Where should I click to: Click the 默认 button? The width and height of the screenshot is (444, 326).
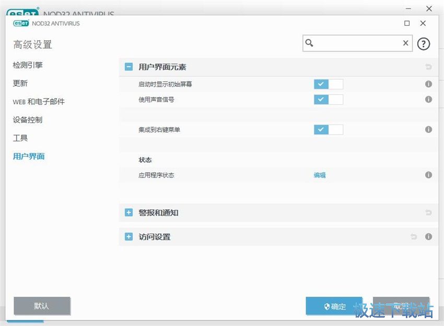coord(42,306)
